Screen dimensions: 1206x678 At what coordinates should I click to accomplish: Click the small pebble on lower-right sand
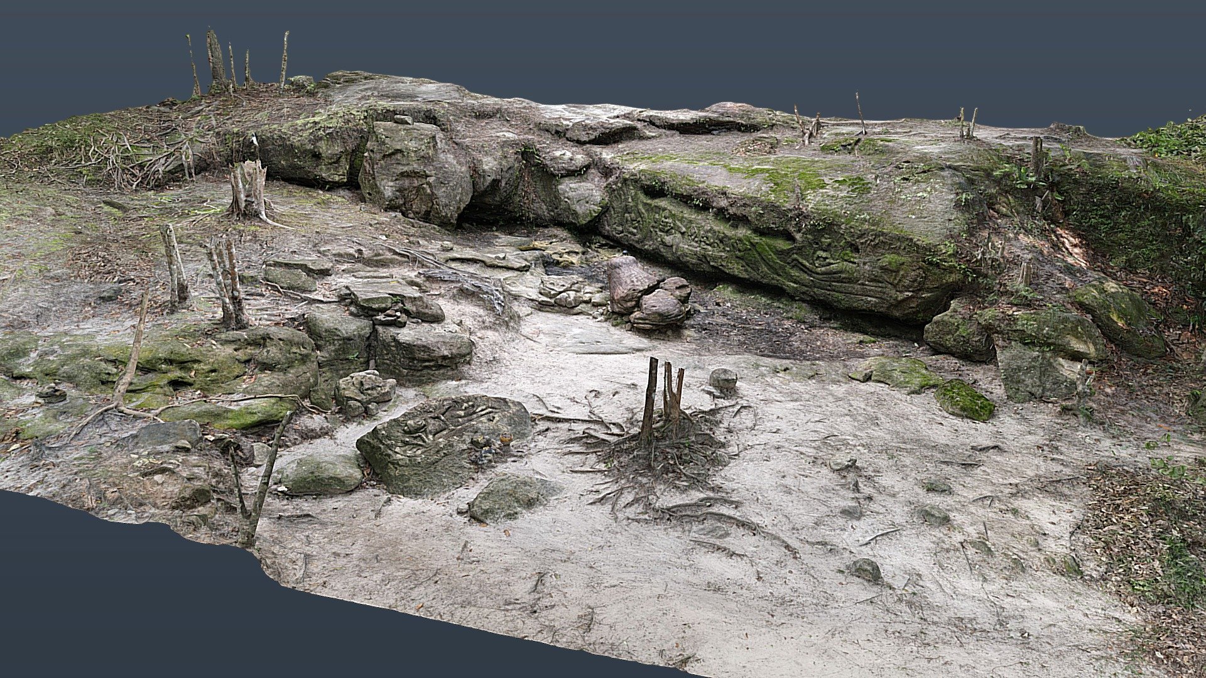(866, 569)
